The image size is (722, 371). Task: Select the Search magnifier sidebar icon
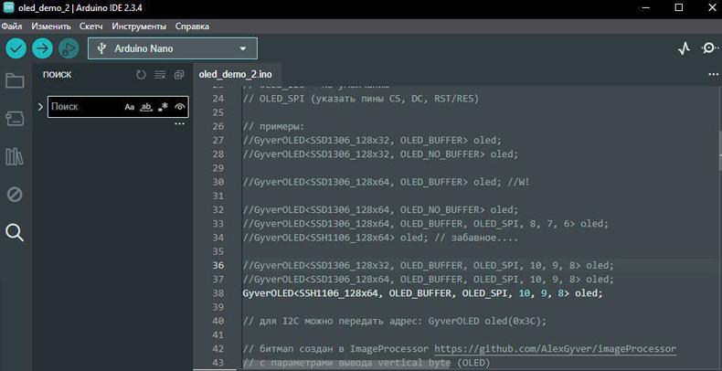pyautogui.click(x=15, y=233)
